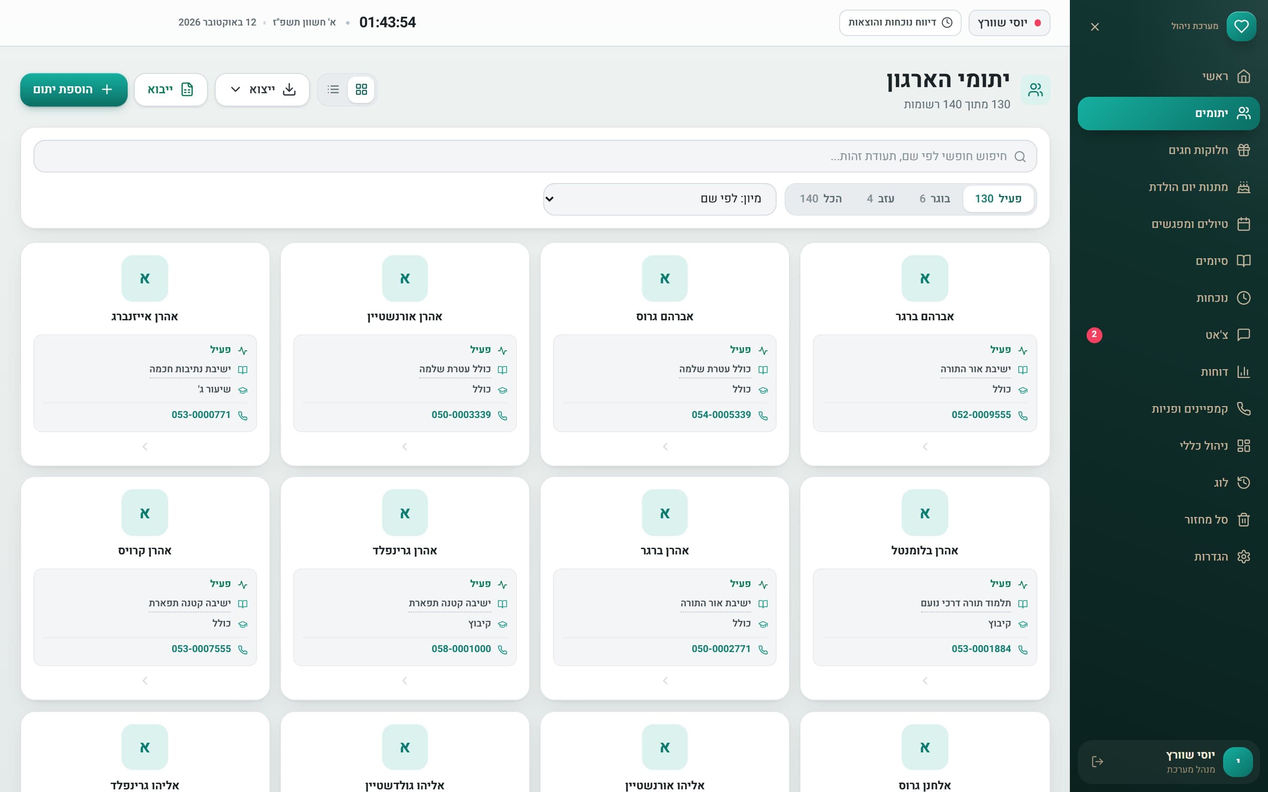Close the sidebar with the X icon
This screenshot has width=1268, height=792.
1095,27
